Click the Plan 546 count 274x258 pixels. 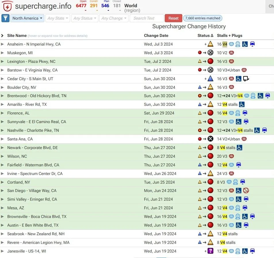[105, 5]
